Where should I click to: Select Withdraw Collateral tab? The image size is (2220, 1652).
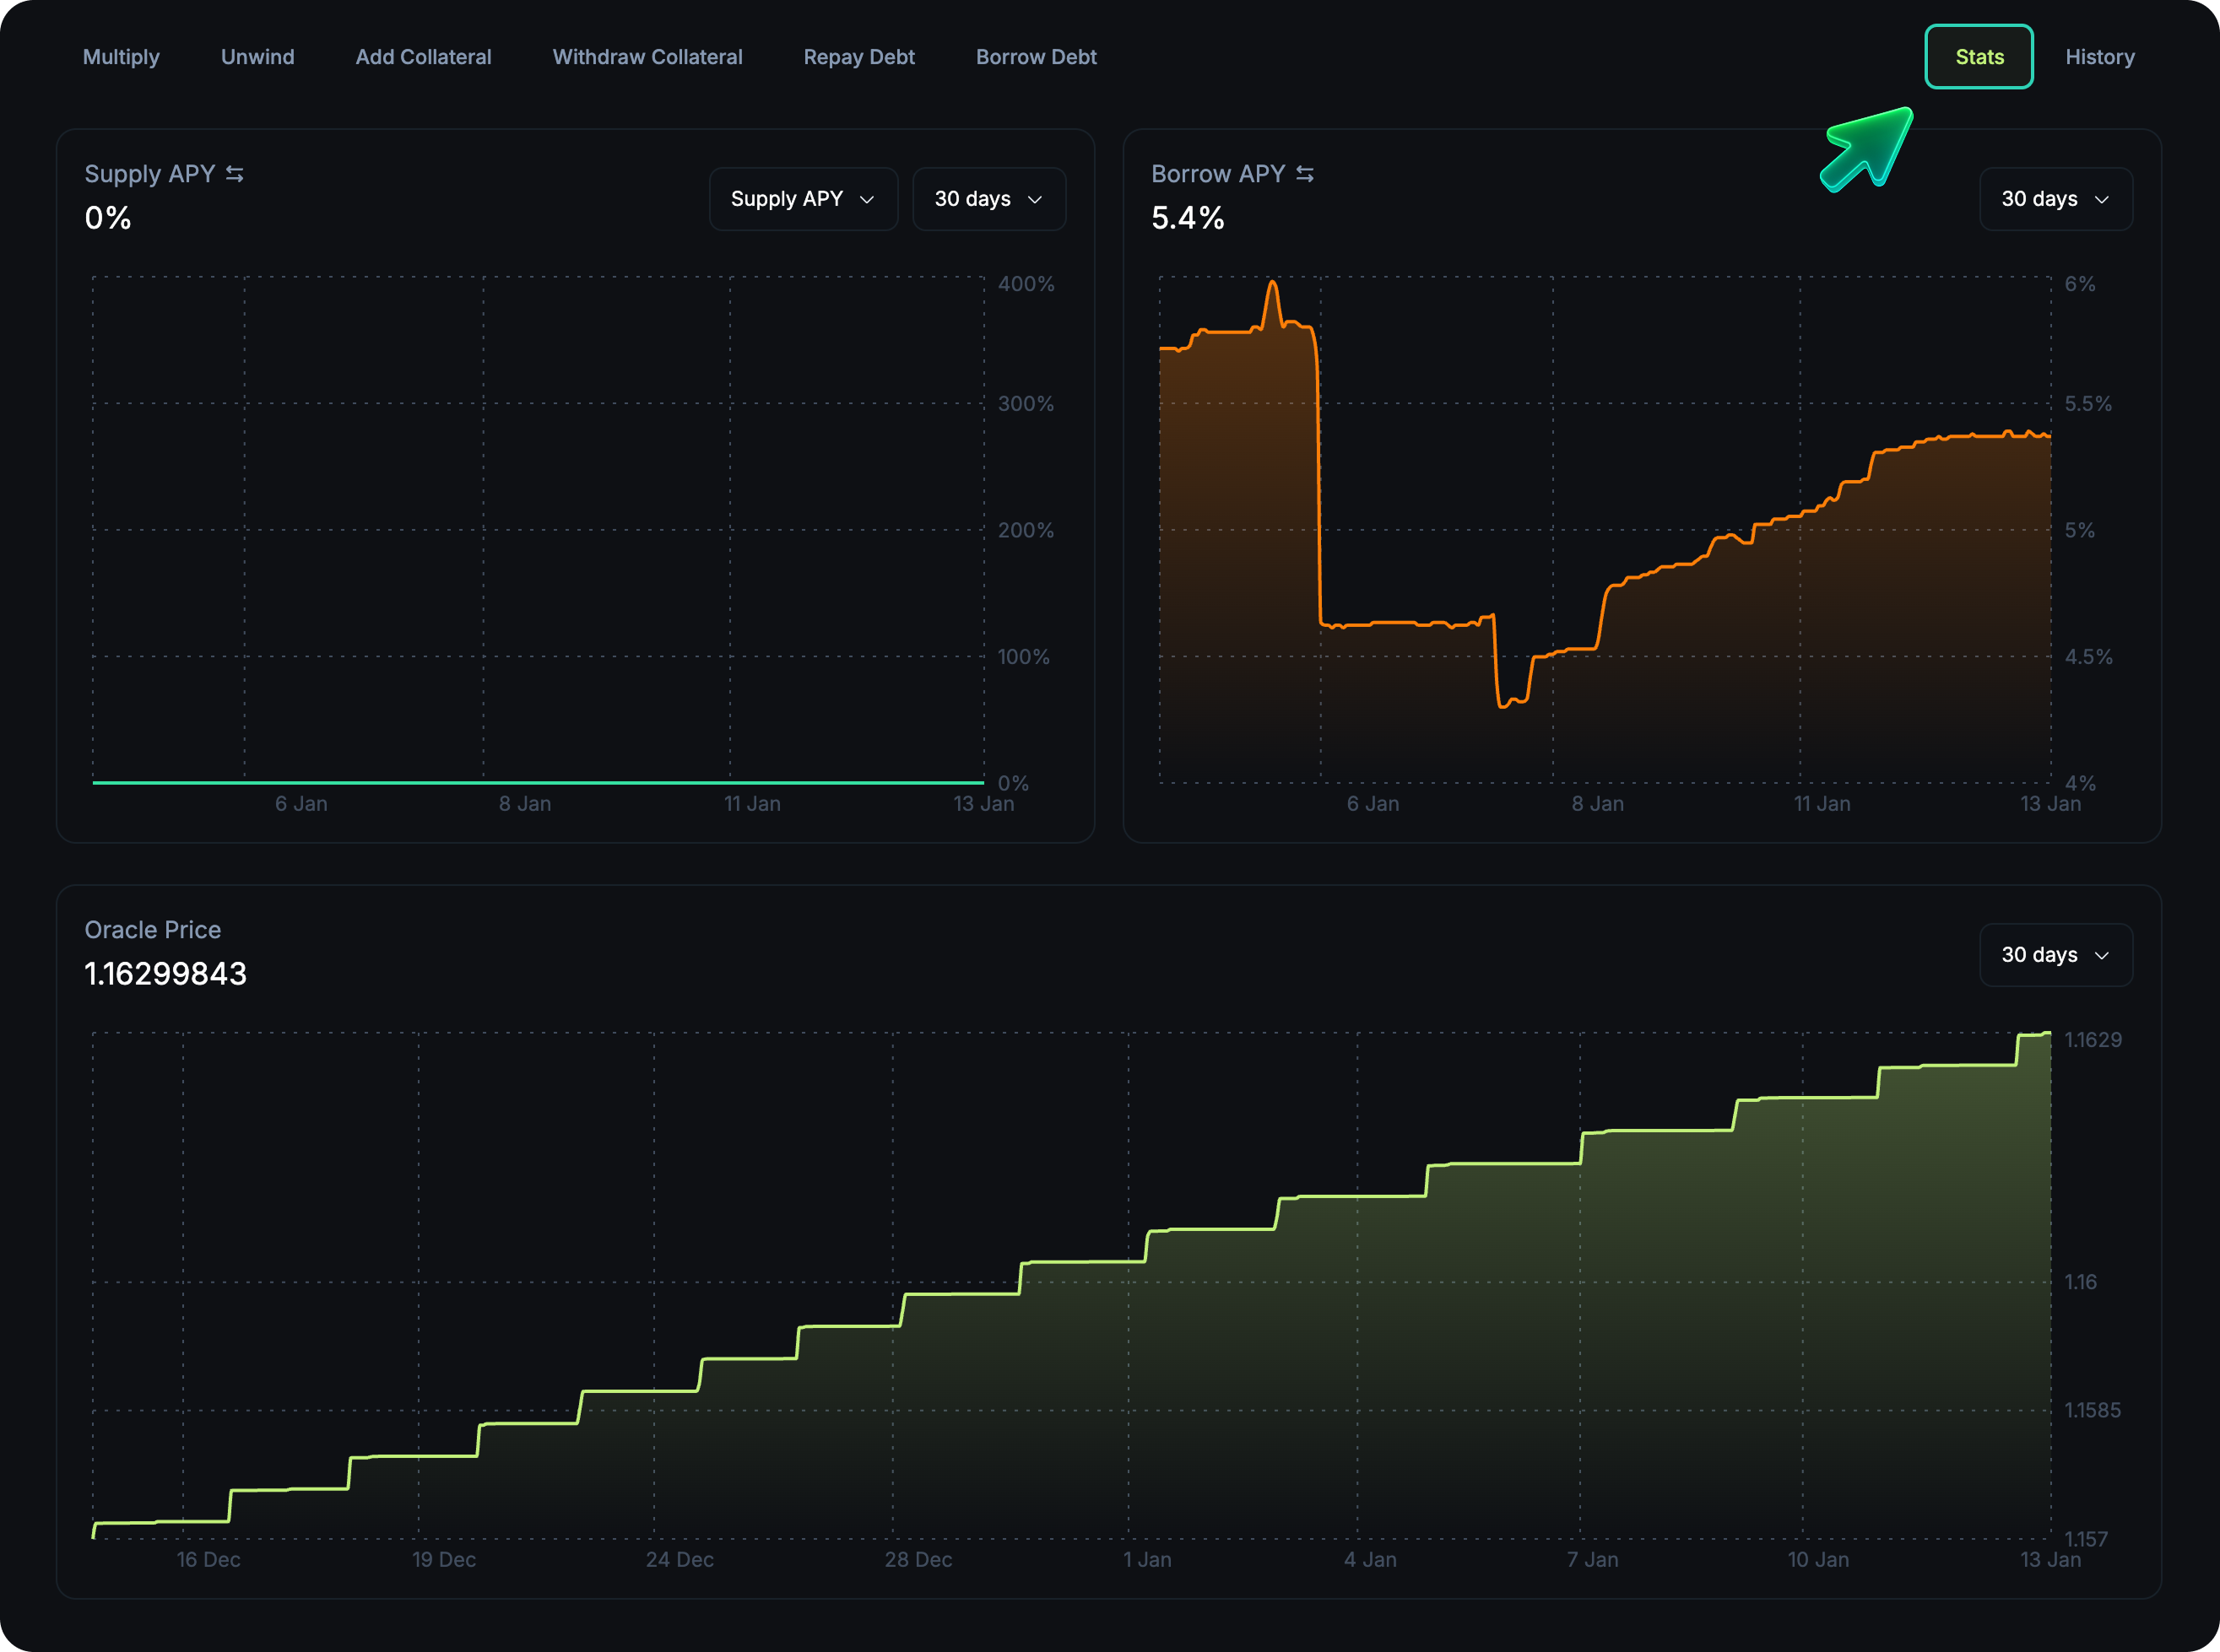click(x=647, y=57)
